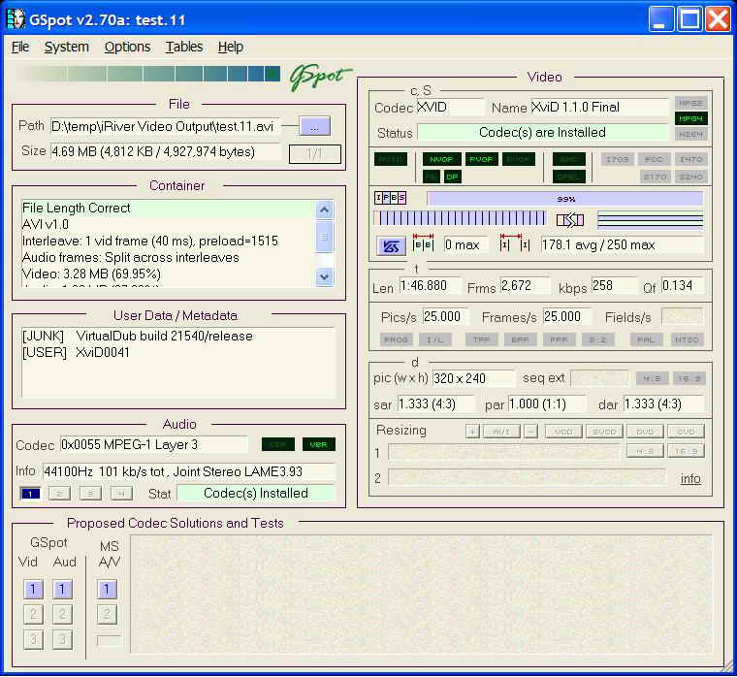Screen dimensions: 737x677
Task: Click the GSpot logo
Action: 320,78
